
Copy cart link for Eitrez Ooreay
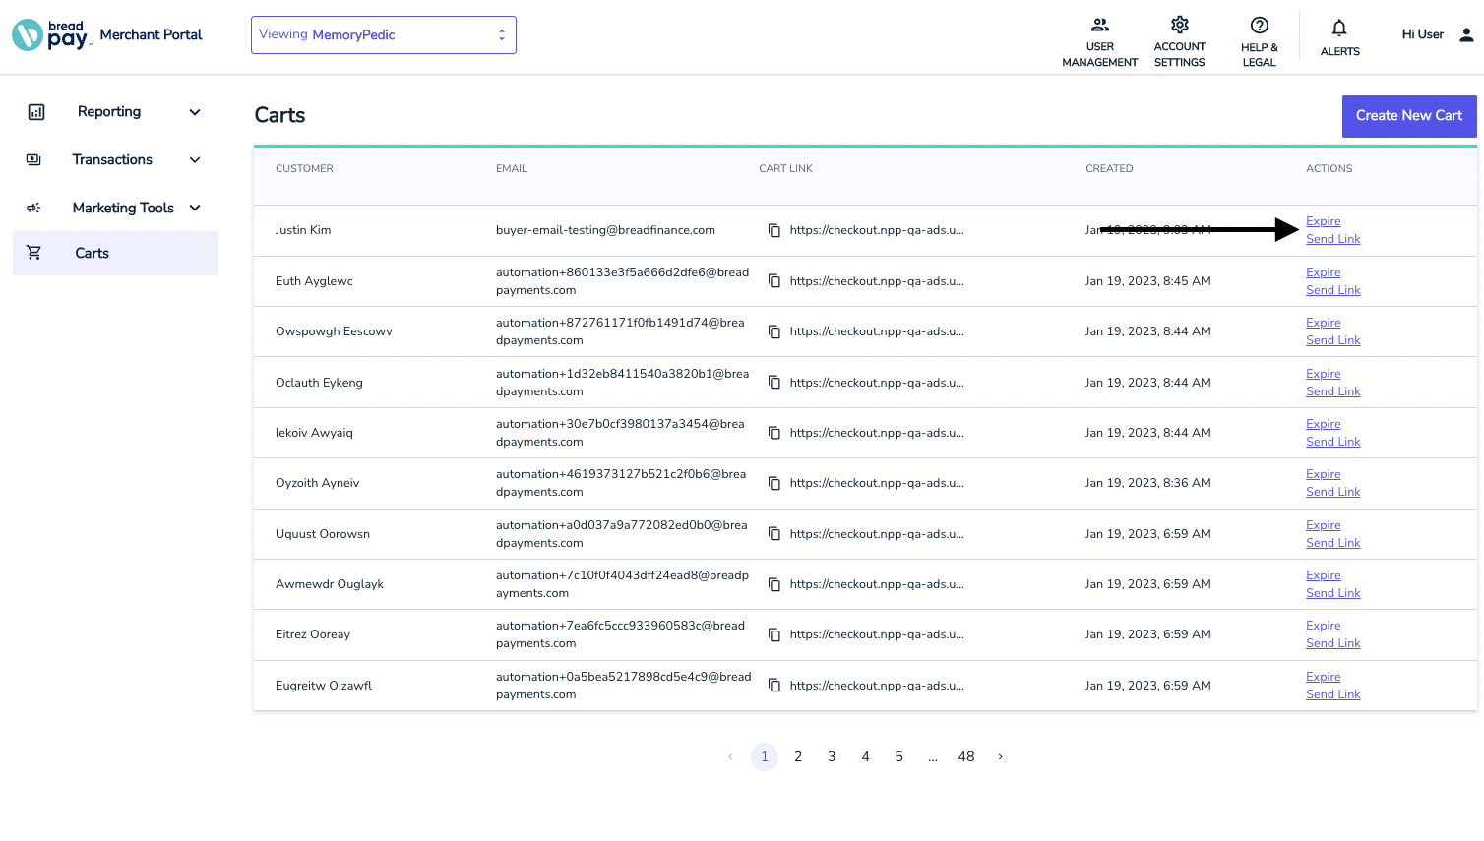point(774,634)
